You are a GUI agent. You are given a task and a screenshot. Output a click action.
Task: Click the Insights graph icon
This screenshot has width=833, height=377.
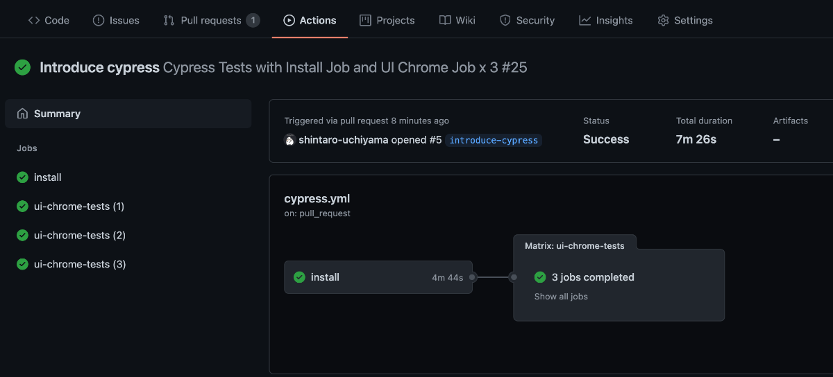point(585,20)
